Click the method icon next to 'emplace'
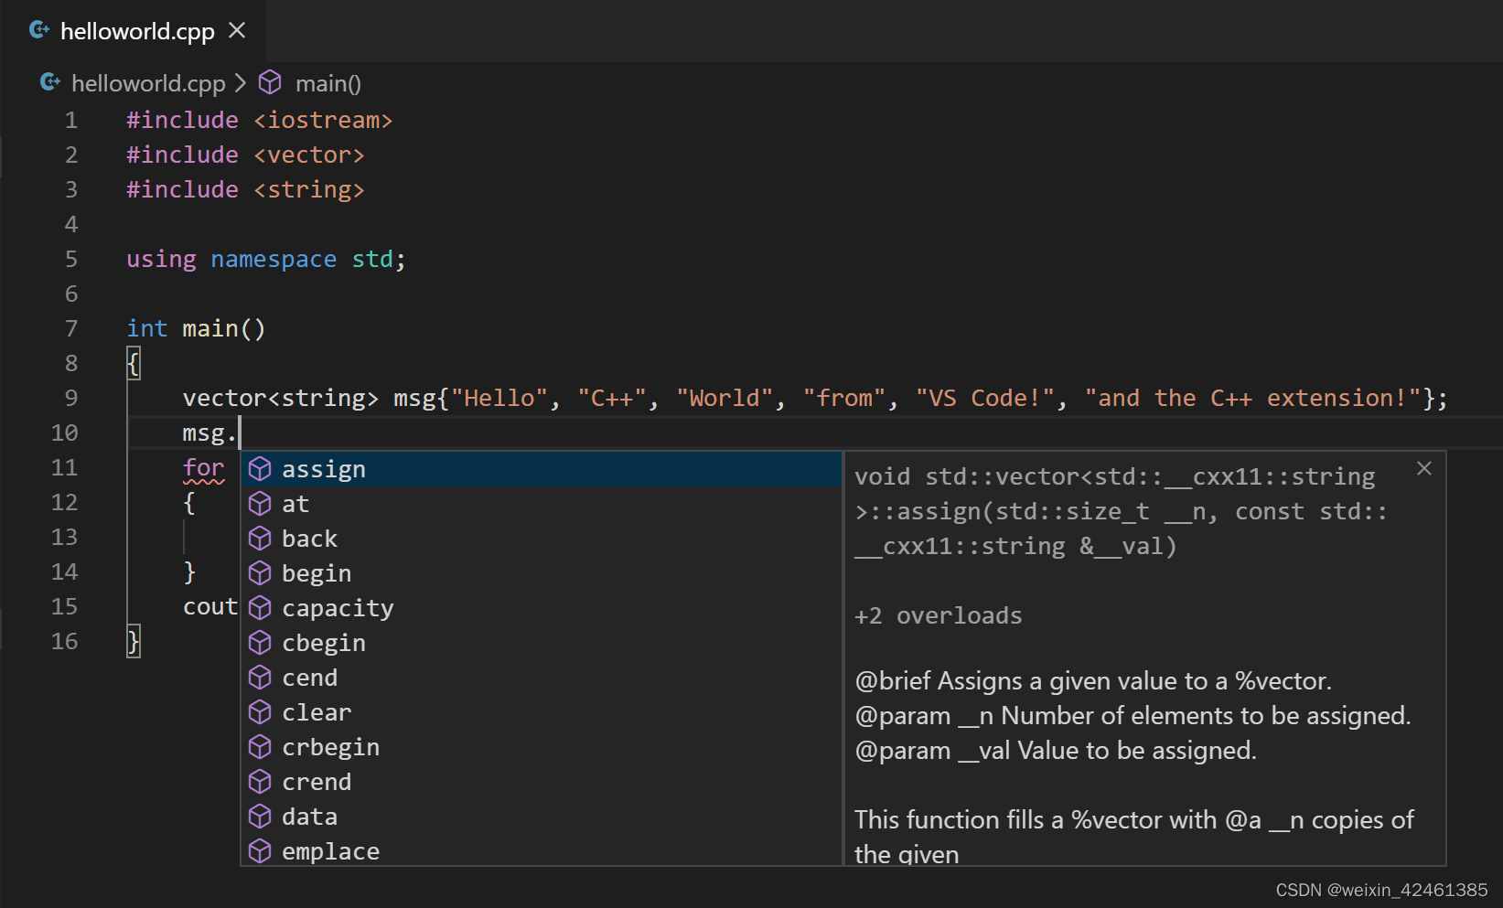This screenshot has width=1503, height=908. click(x=260, y=850)
